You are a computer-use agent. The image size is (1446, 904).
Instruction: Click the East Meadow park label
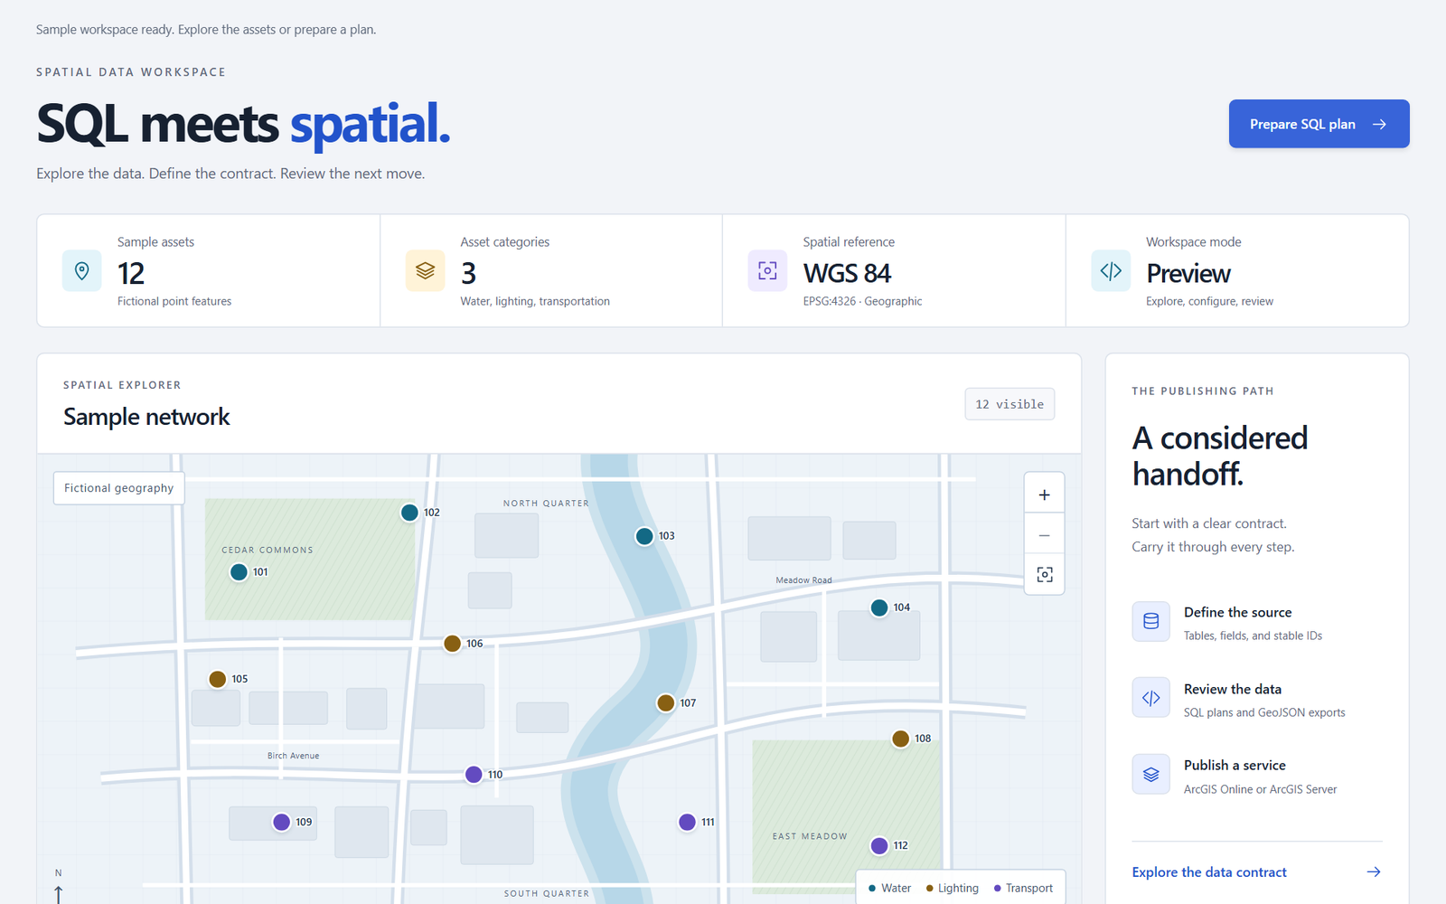click(810, 836)
